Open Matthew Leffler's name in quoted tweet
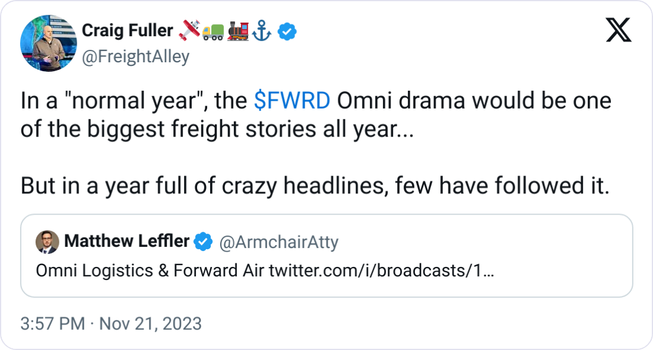 click(x=126, y=241)
